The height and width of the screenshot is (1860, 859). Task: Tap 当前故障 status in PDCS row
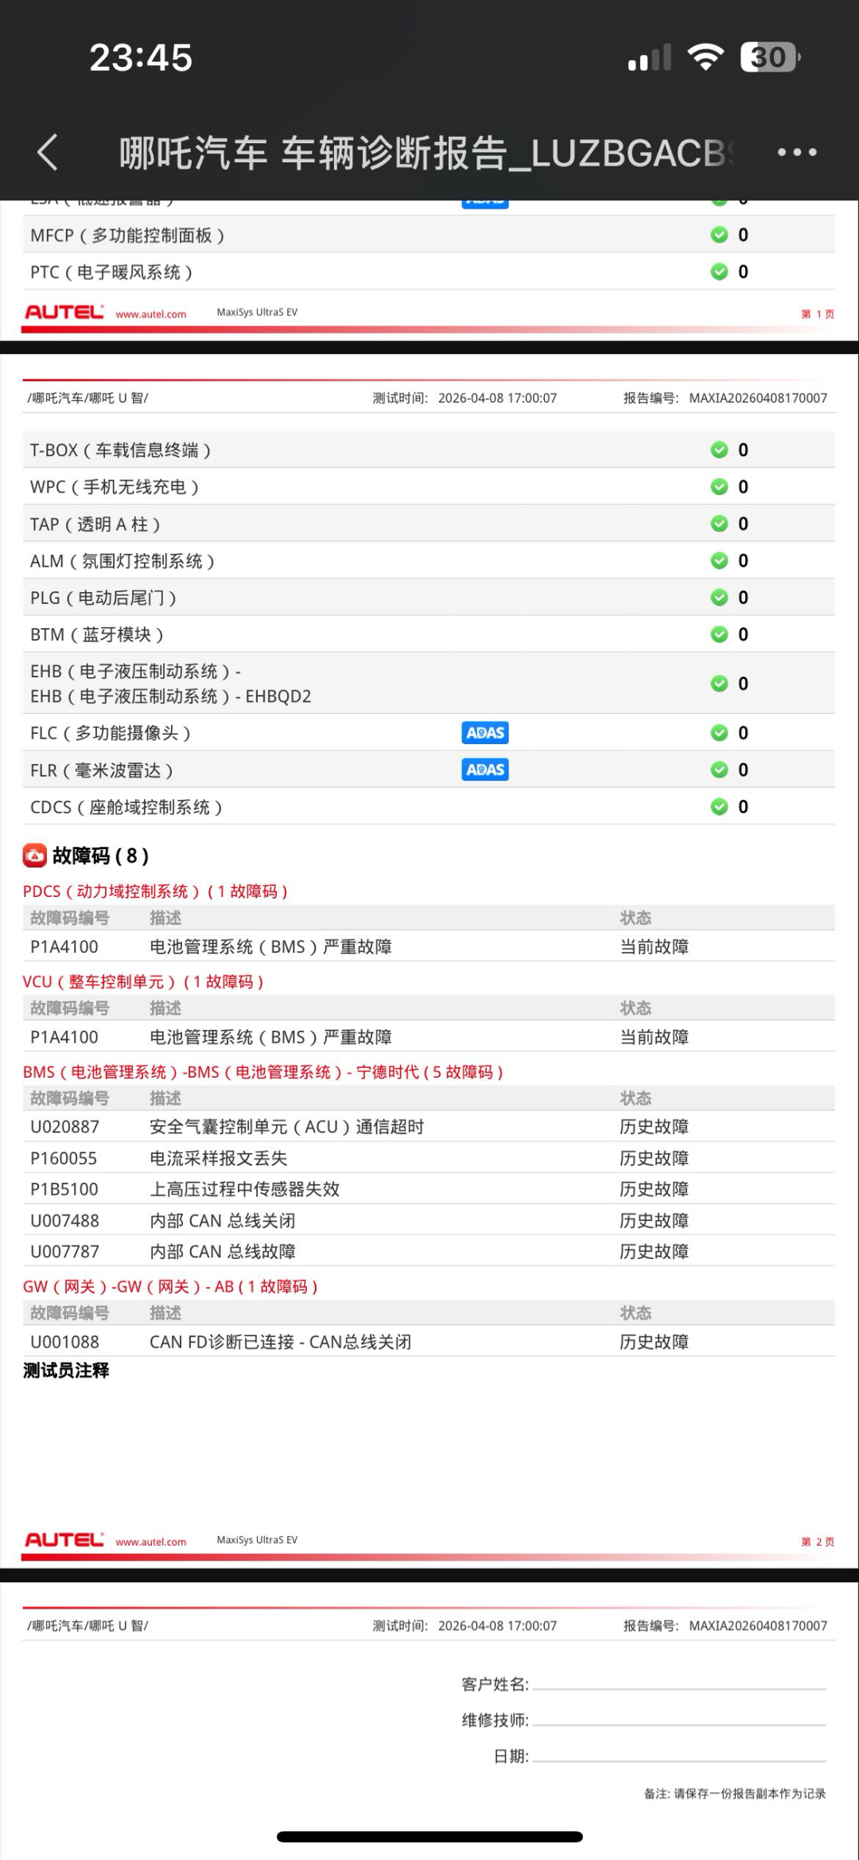click(x=655, y=947)
